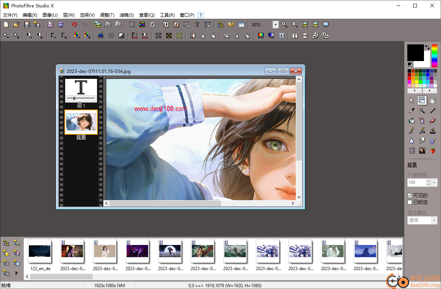This screenshot has width=441, height=289.
Task: Select the strawberry Nozzle tool
Action: (432, 151)
